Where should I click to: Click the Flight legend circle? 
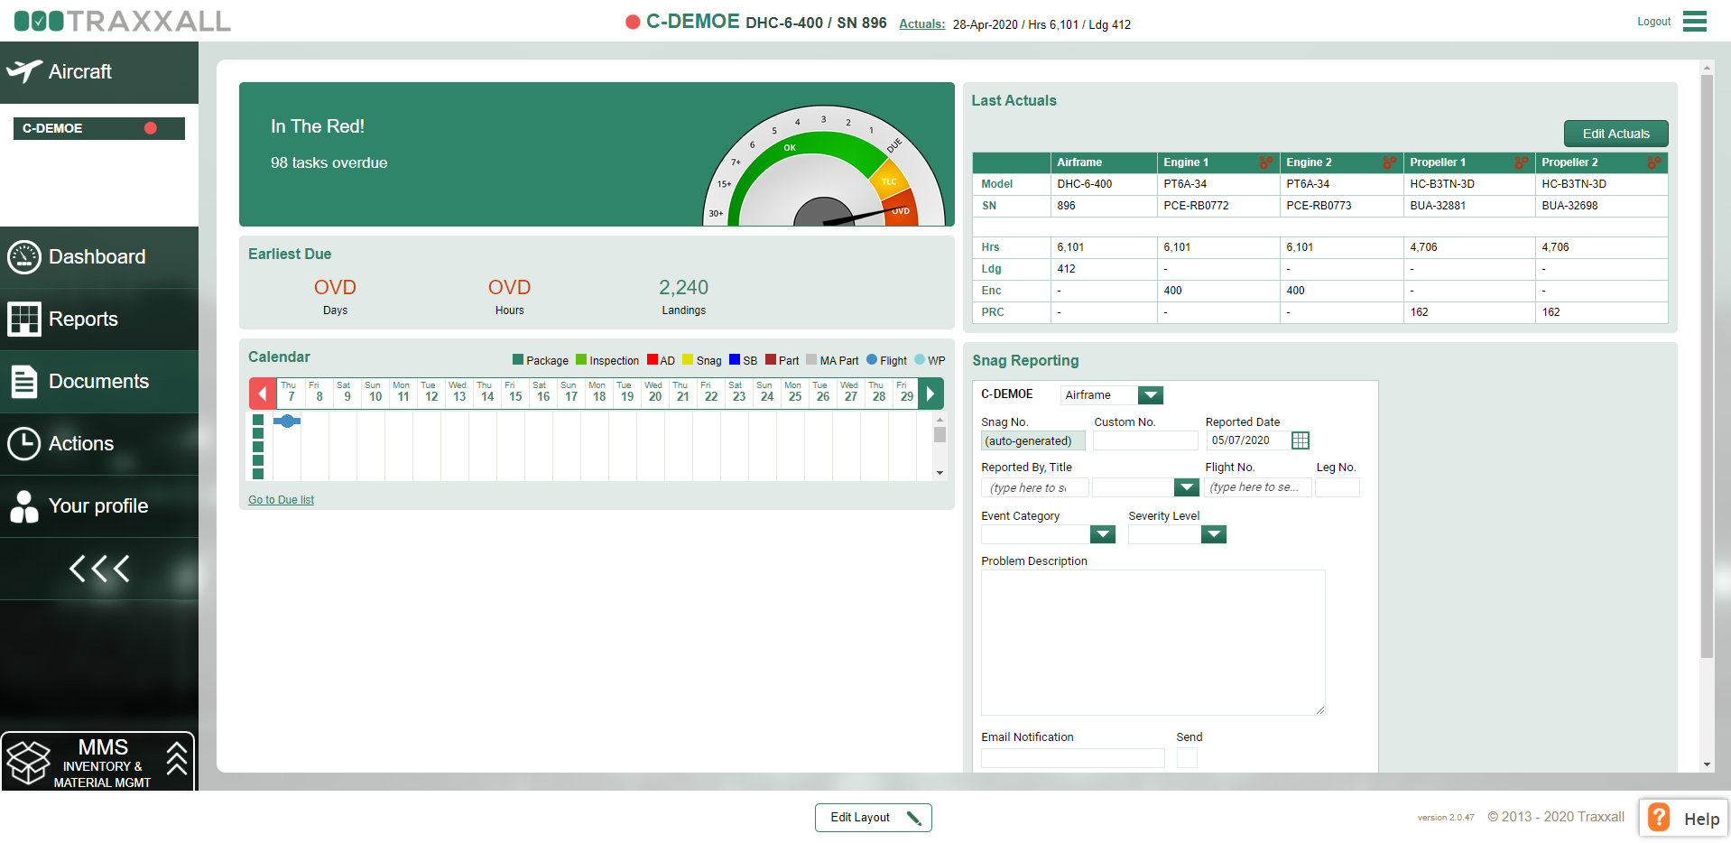tap(872, 359)
